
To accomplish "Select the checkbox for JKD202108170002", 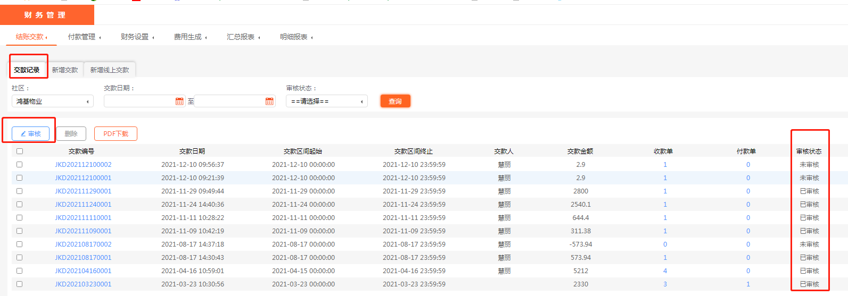I will (20, 244).
